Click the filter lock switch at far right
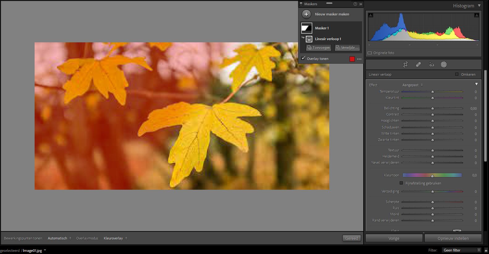Viewport: 489px width, 254px height. [x=485, y=250]
